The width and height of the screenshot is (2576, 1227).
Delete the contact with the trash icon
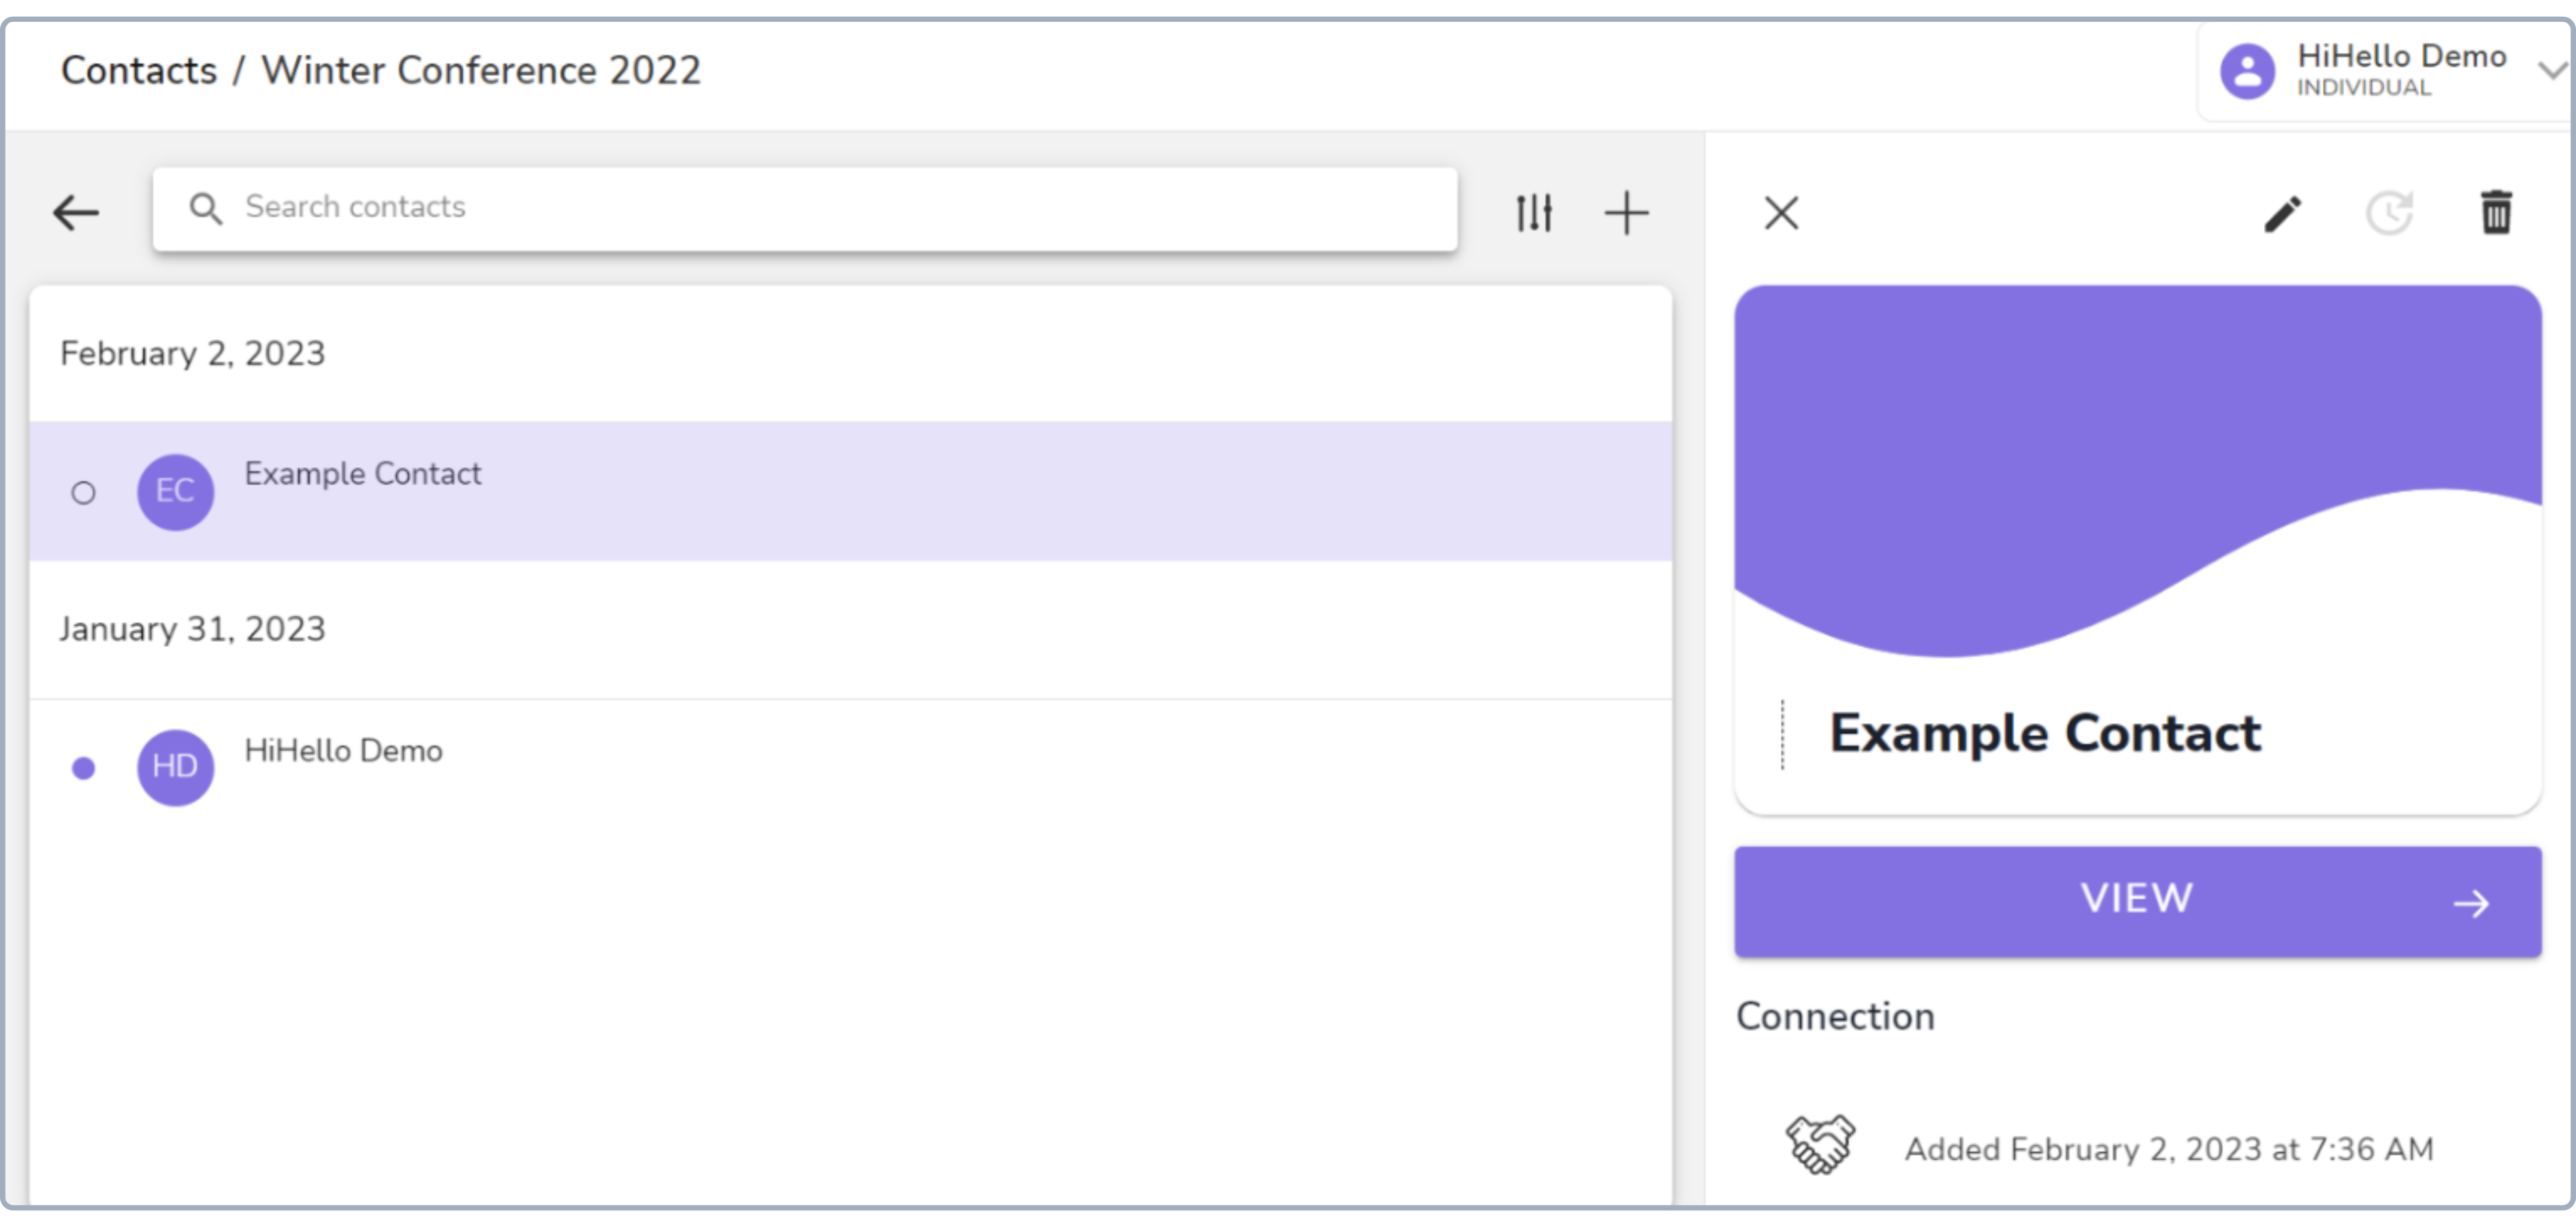2496,212
